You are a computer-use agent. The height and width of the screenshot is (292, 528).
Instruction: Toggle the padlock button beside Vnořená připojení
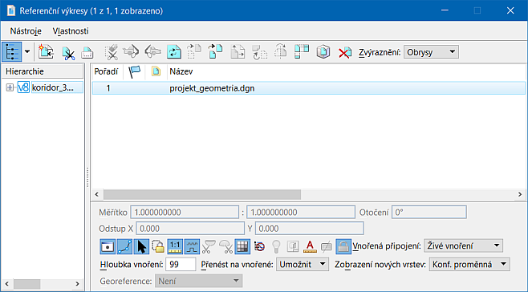(x=343, y=246)
